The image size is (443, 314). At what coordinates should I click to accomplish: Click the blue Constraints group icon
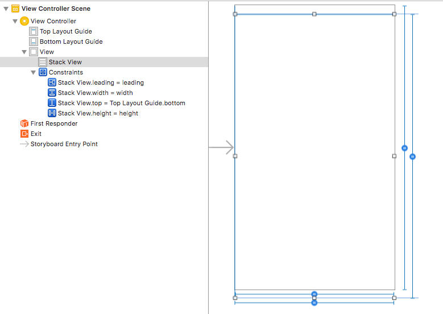[x=43, y=72]
